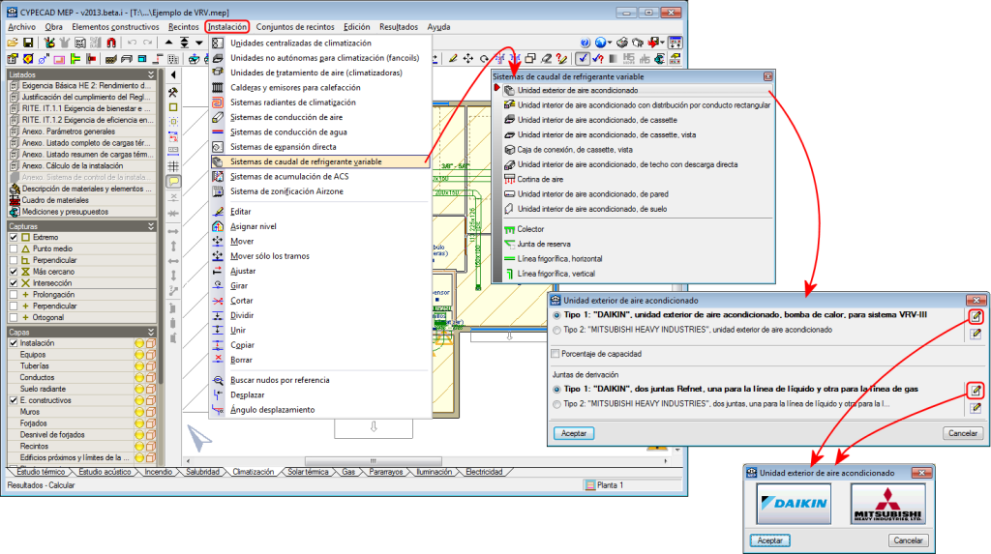Image resolution: width=991 pixels, height=554 pixels.
Task: Click the orange square icon on Tuberías layer
Action: coord(150,366)
